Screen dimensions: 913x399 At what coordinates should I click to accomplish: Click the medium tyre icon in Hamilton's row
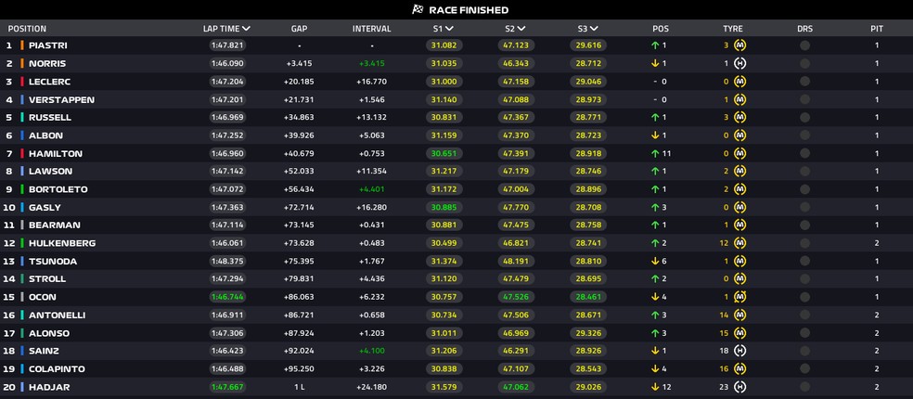click(740, 153)
